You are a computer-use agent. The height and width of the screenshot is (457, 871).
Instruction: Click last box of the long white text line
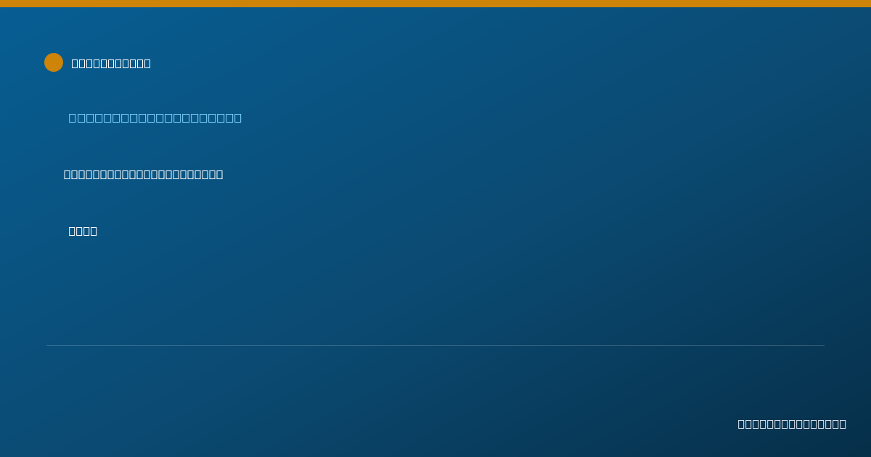220,174
